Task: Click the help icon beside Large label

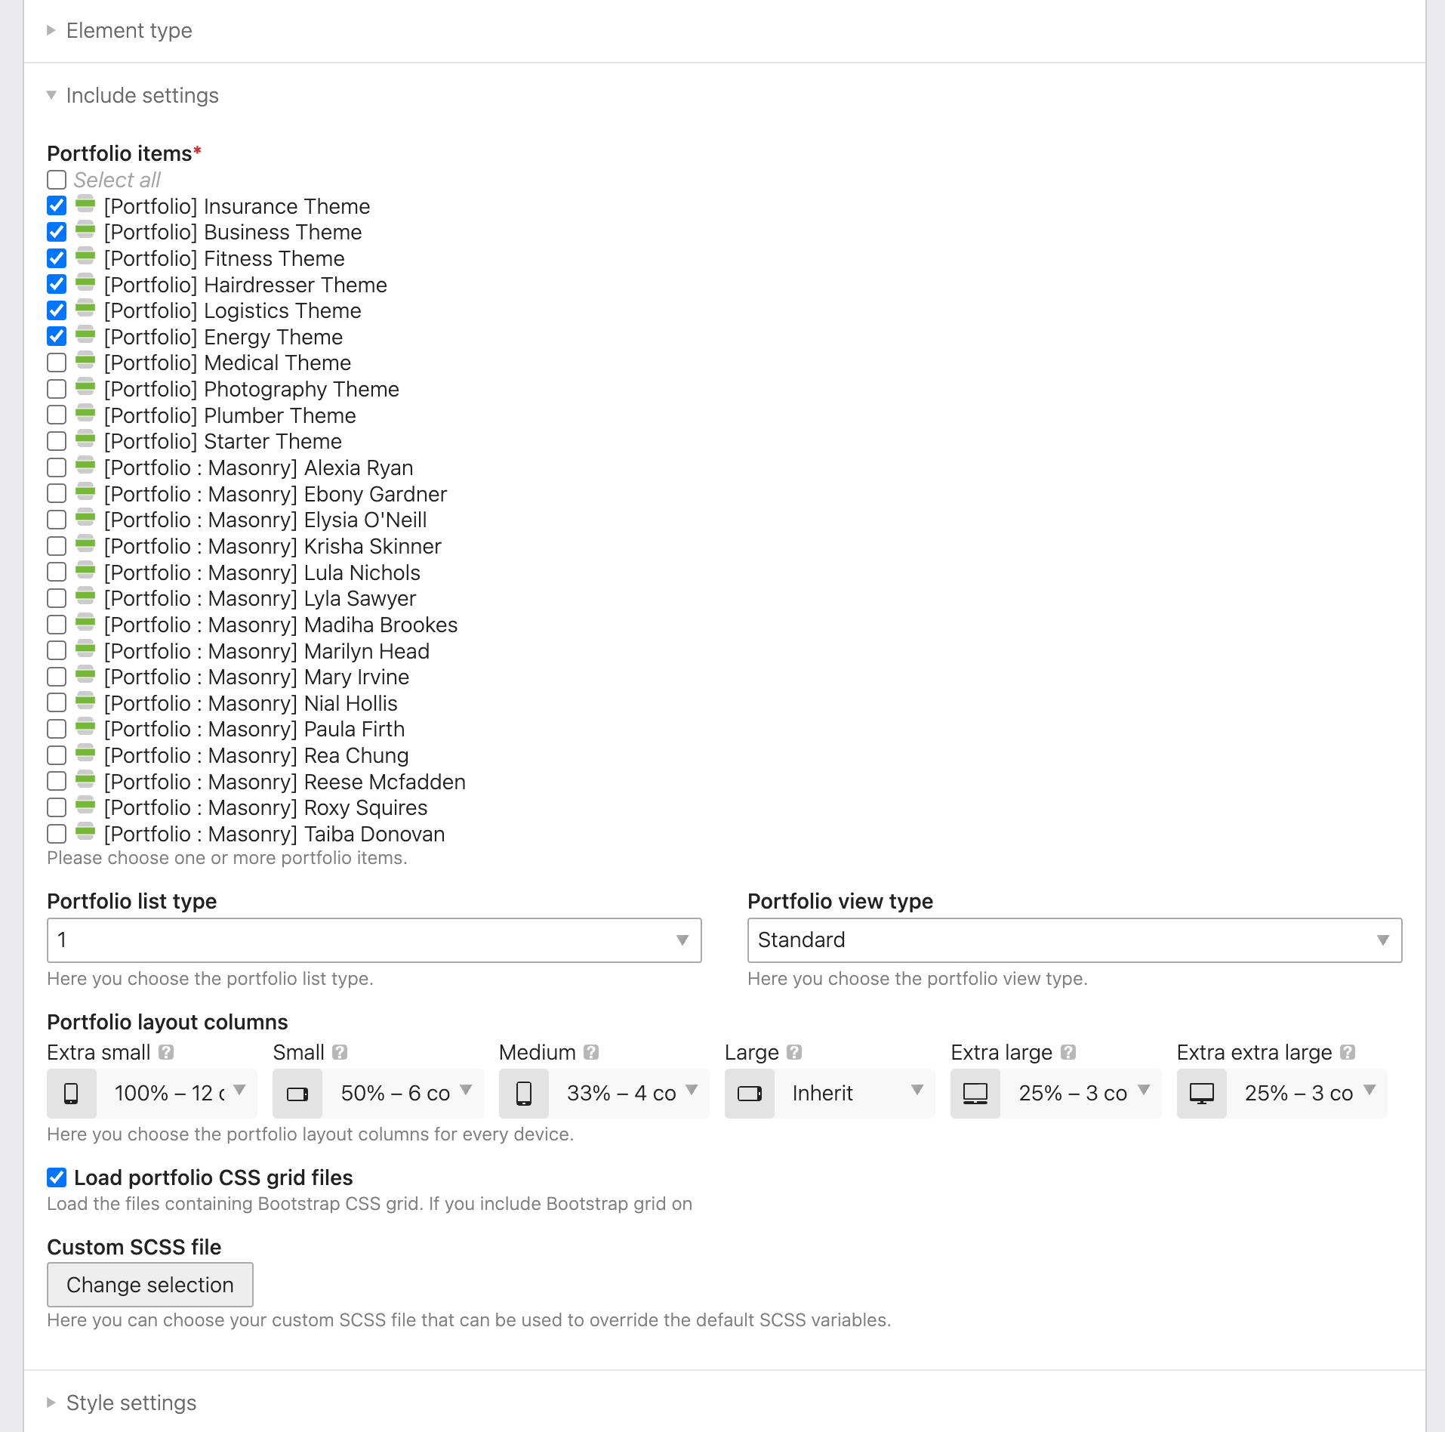Action: 794,1052
